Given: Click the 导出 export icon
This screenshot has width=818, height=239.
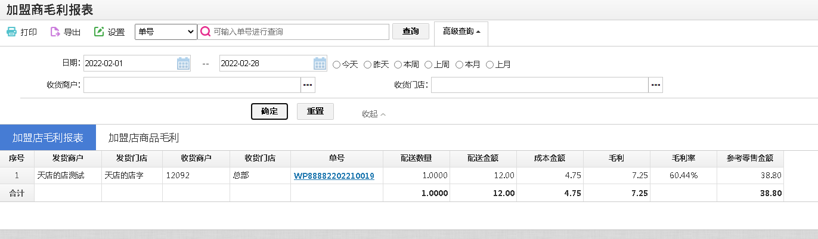Looking at the screenshot, I should tap(55, 32).
